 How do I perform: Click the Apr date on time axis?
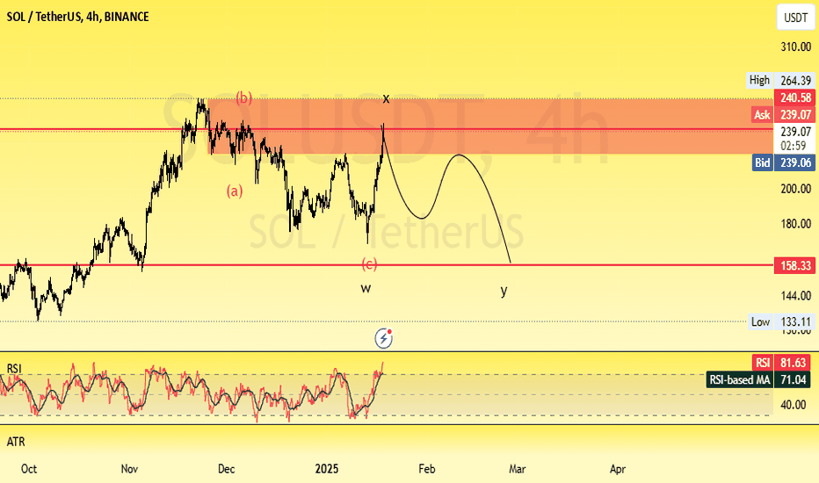coord(618,469)
